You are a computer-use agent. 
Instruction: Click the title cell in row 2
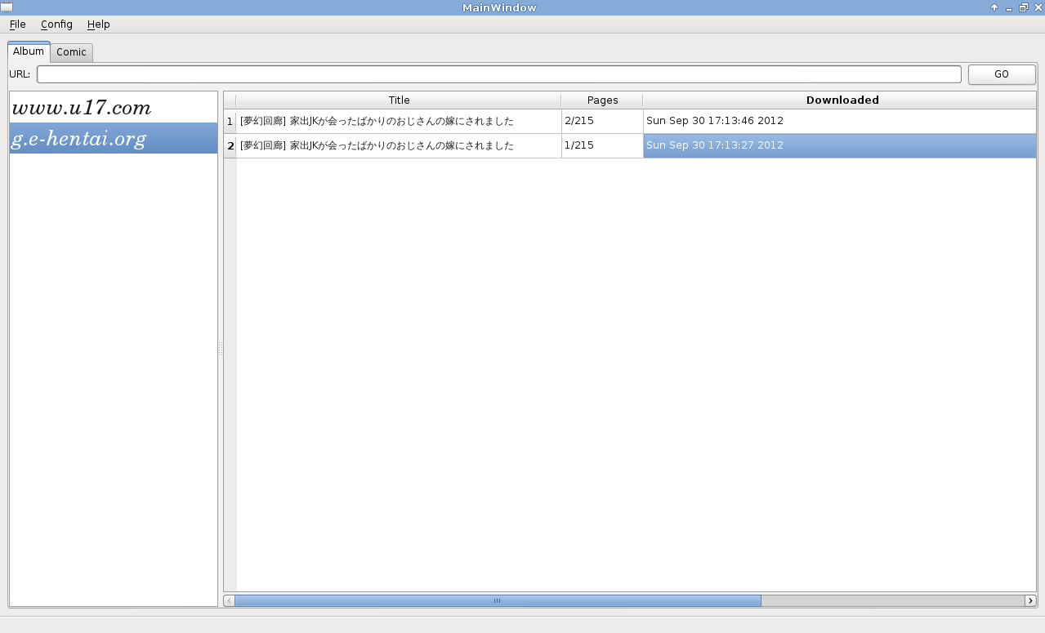399,145
